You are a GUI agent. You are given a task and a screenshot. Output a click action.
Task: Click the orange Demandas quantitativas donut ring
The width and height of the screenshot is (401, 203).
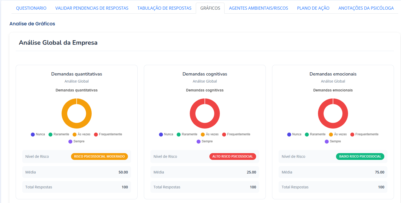point(64,114)
